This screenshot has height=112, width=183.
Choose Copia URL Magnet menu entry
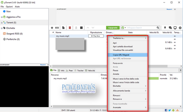click(127, 55)
